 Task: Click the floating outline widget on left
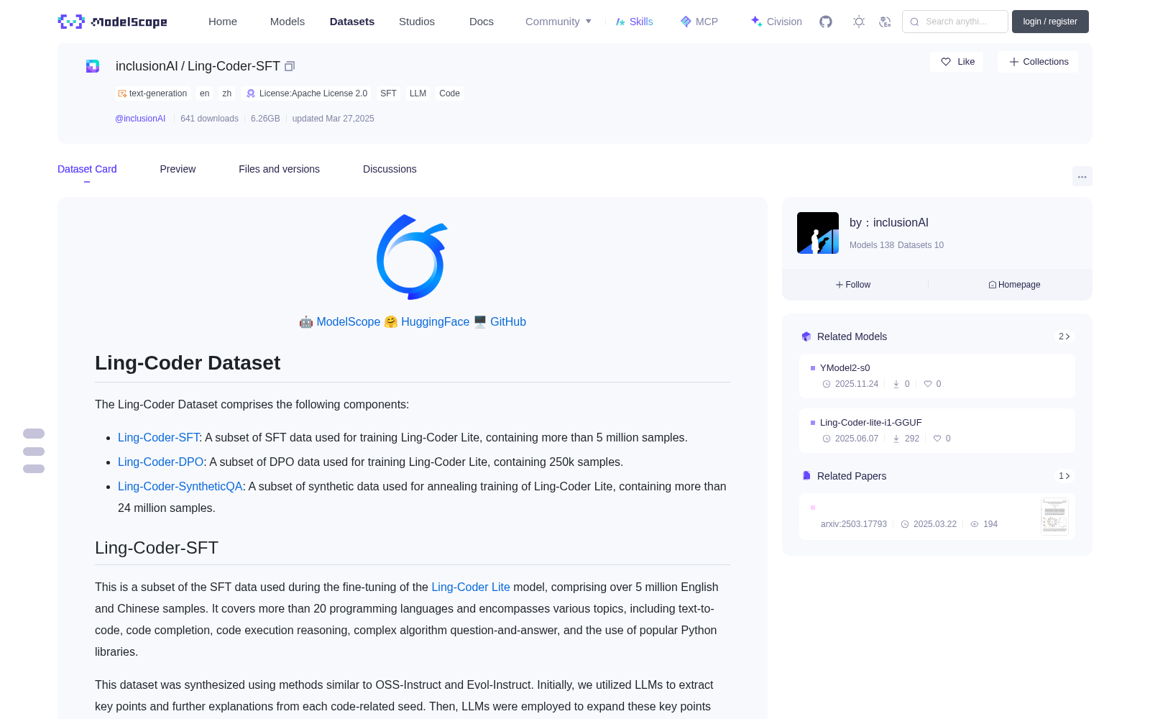tap(34, 451)
